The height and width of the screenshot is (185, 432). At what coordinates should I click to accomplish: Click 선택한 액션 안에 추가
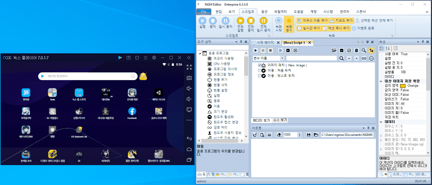click(x=374, y=20)
